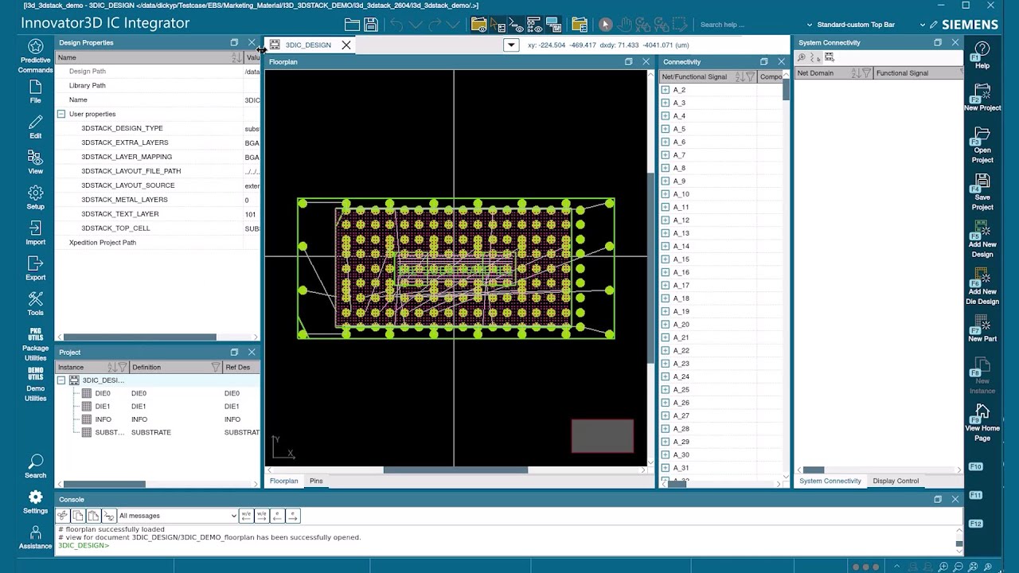Collapse 3DIC_DESI... project tree node
The height and width of the screenshot is (573, 1019).
61,380
